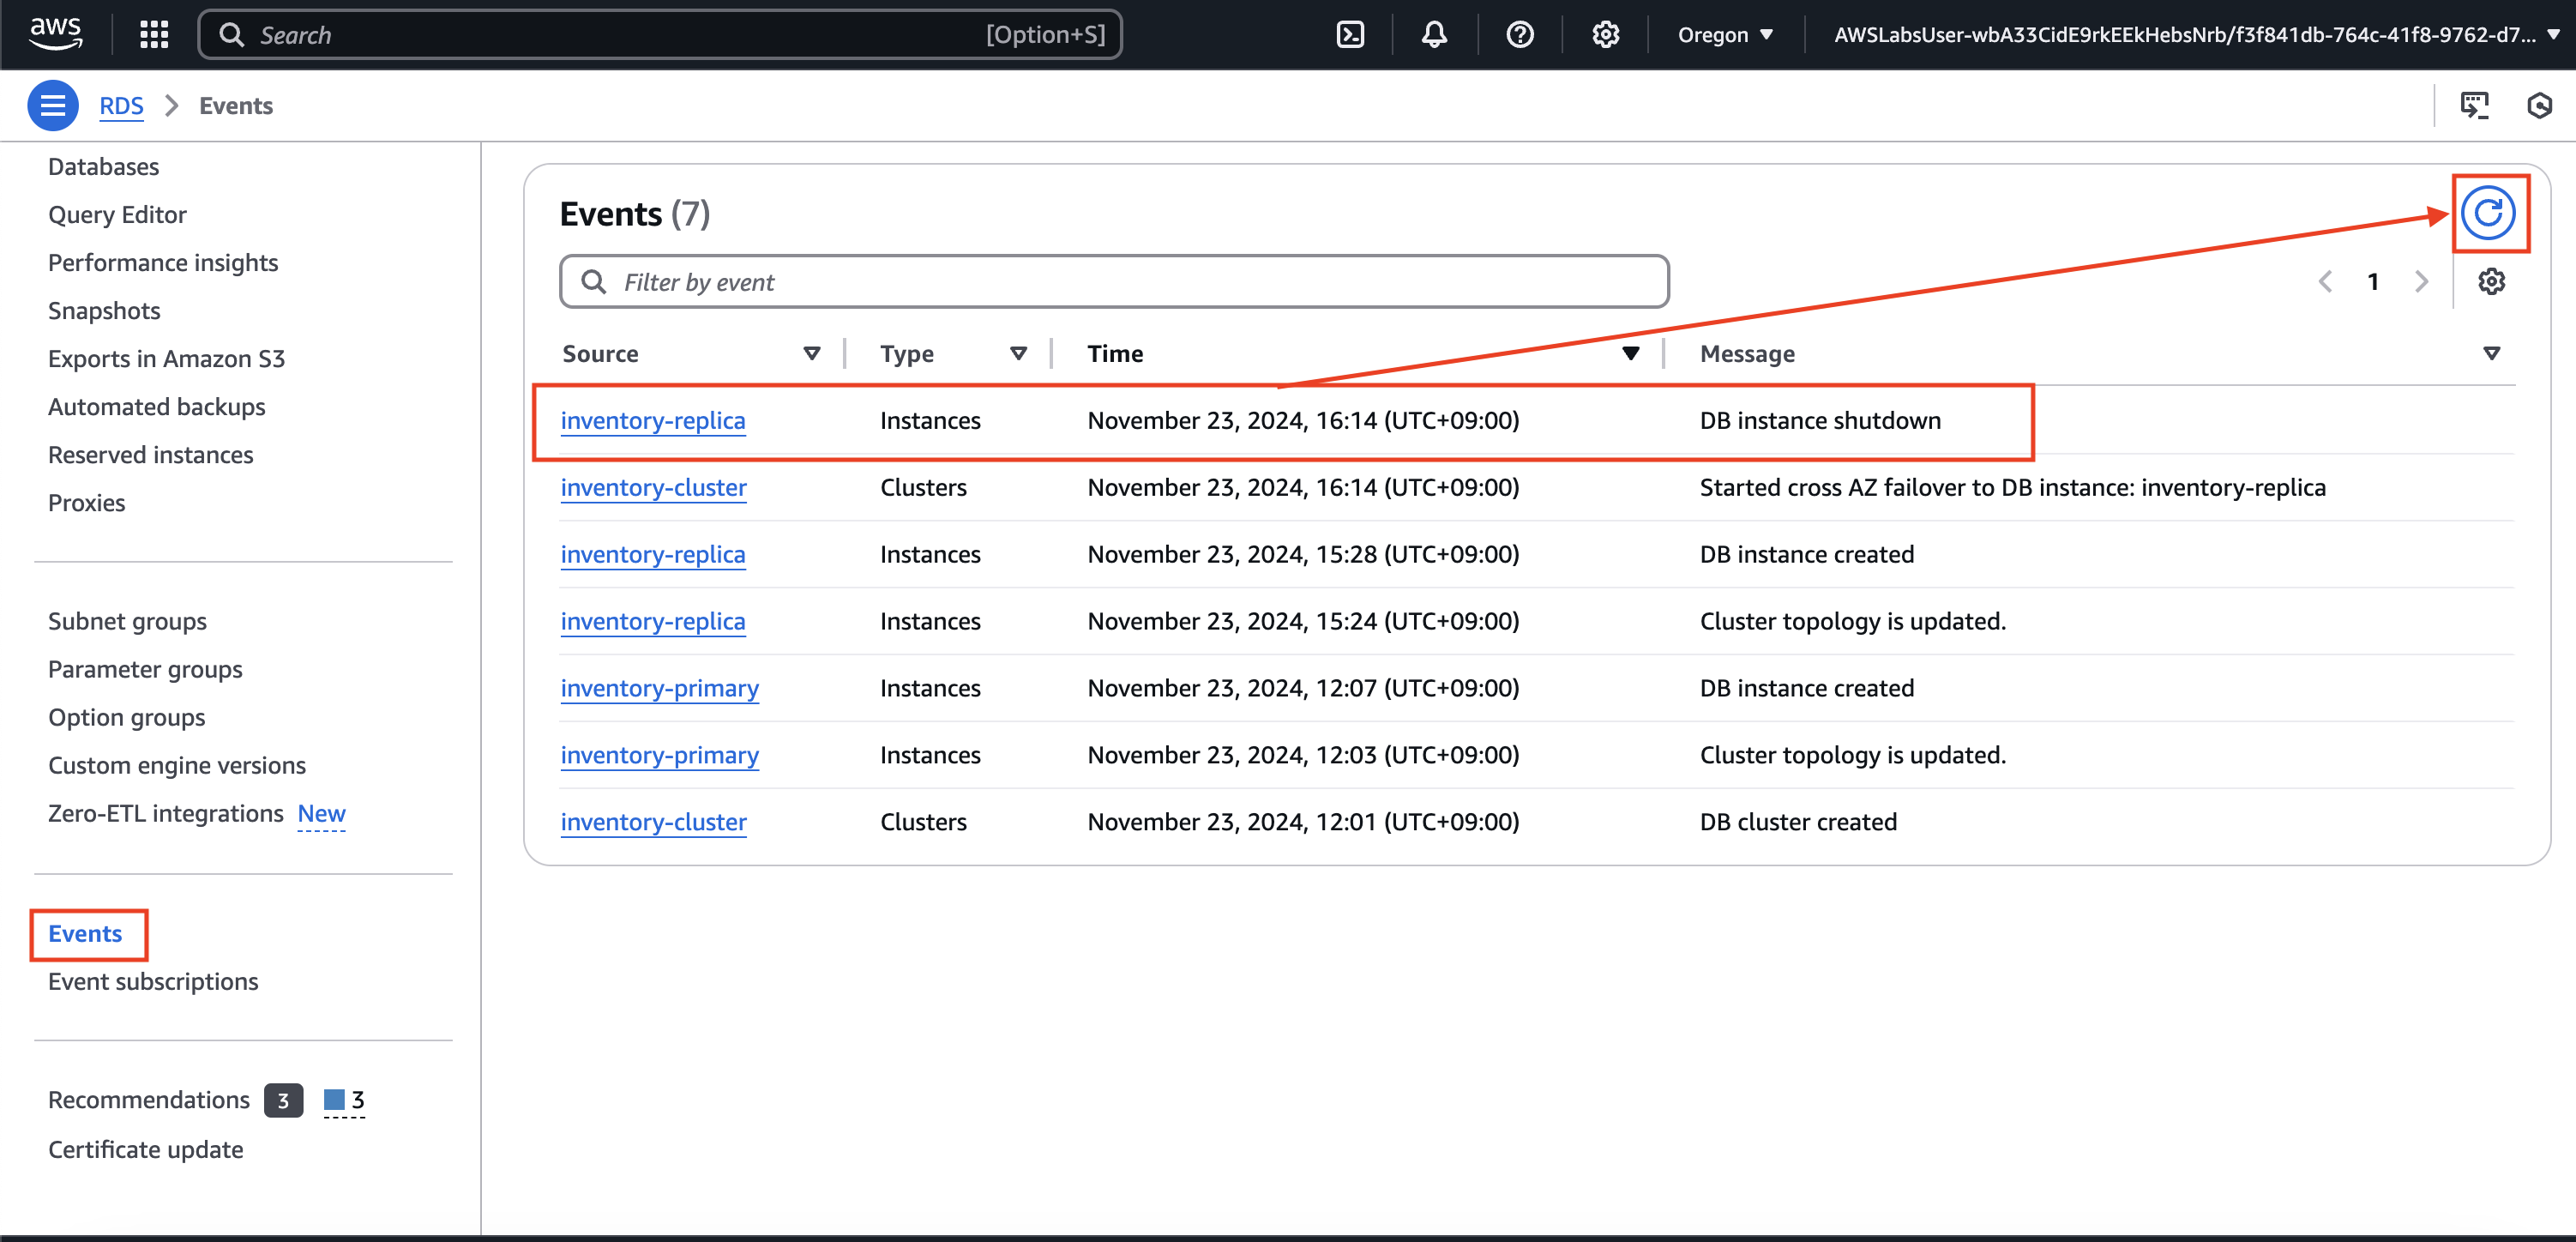
Task: Open Subnet groups in the sidebar
Action: click(x=128, y=621)
